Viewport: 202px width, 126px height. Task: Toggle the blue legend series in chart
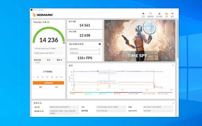[x=106, y=93]
